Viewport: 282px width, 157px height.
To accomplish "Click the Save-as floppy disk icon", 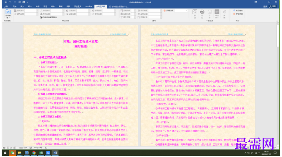I will point(209,12).
